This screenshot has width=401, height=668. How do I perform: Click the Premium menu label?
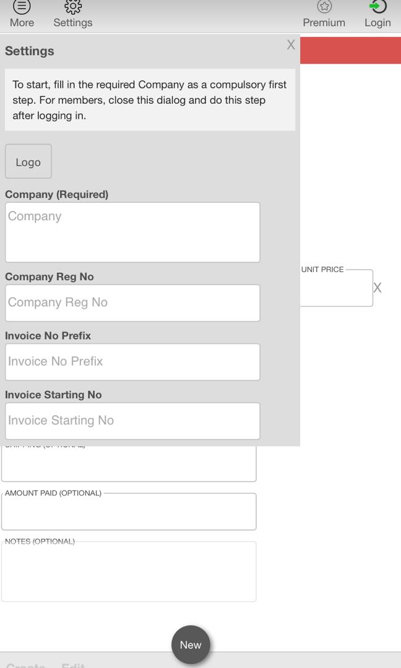(x=324, y=22)
